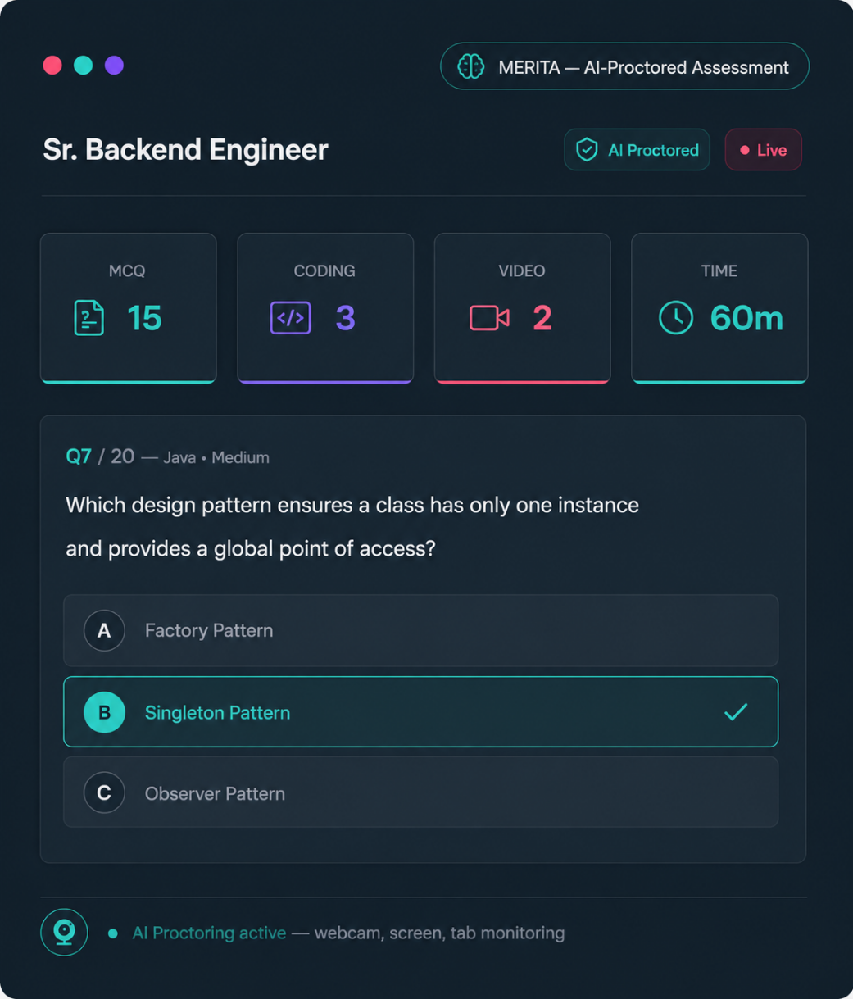Click the webcam, screen, tab monitoring text
Image resolution: width=853 pixels, height=999 pixels.
pos(439,933)
